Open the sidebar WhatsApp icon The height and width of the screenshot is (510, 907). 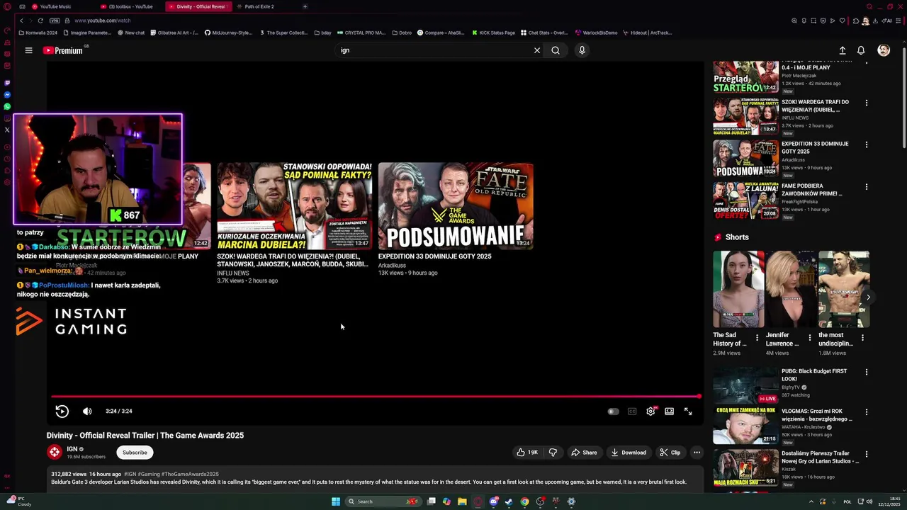point(7,106)
